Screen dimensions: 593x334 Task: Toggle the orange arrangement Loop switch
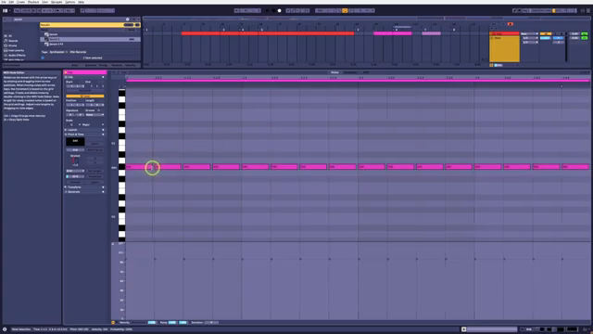point(345,10)
